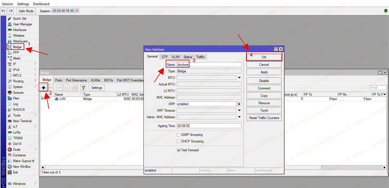Uncheck Fast Forward option
Screen dimensions: 389x188
[x=179, y=150]
